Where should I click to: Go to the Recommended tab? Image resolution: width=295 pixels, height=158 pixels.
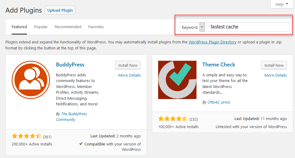click(68, 27)
